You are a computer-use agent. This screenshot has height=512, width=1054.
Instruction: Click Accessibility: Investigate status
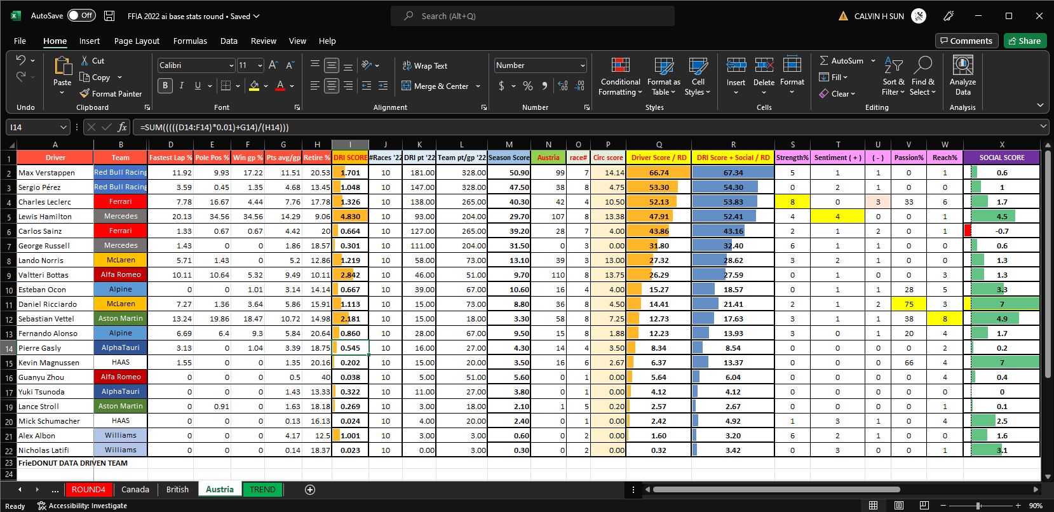click(x=82, y=506)
